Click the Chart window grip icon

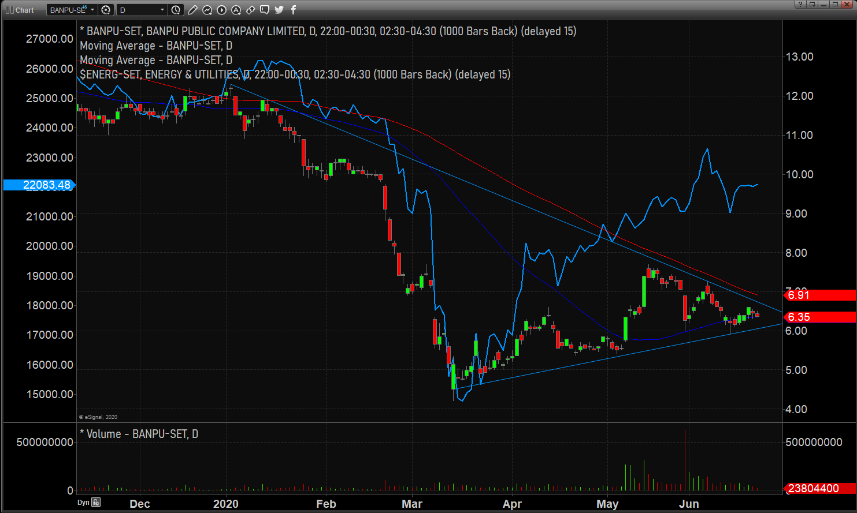pos(9,10)
